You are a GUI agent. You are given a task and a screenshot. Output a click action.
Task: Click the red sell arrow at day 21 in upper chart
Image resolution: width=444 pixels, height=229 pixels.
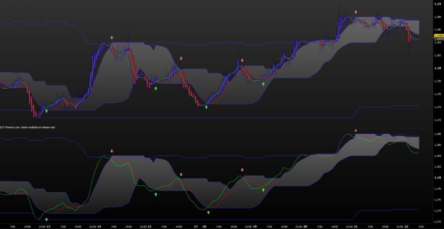click(x=356, y=12)
